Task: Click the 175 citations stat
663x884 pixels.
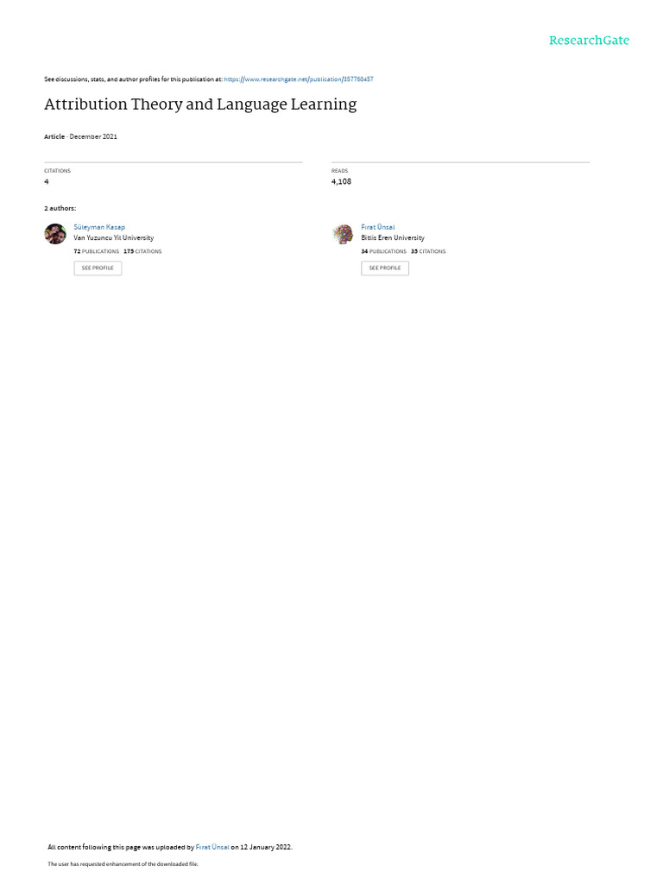Action: tap(142, 251)
